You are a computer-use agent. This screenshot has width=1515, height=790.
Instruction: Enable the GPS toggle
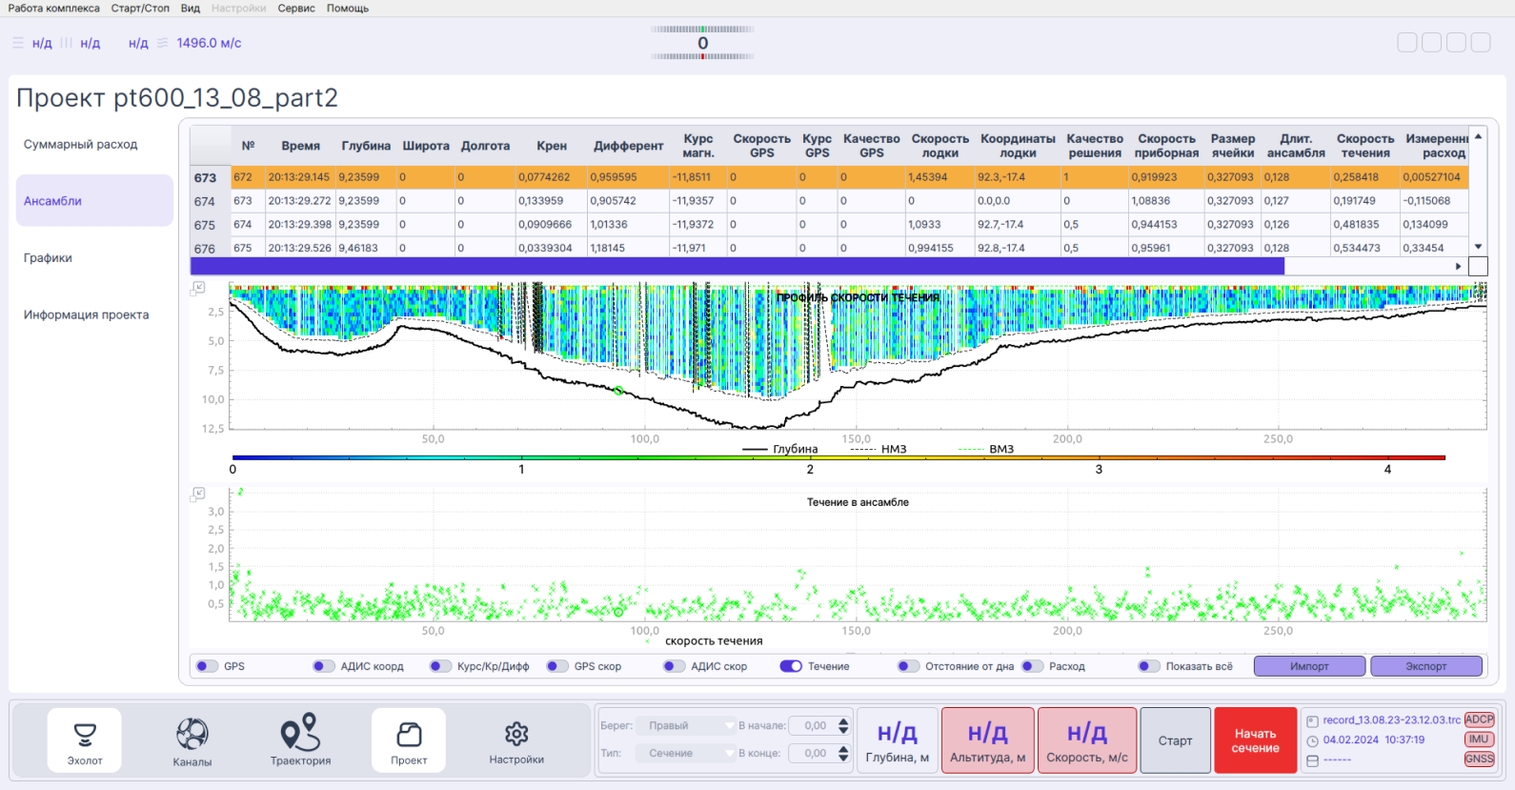207,666
